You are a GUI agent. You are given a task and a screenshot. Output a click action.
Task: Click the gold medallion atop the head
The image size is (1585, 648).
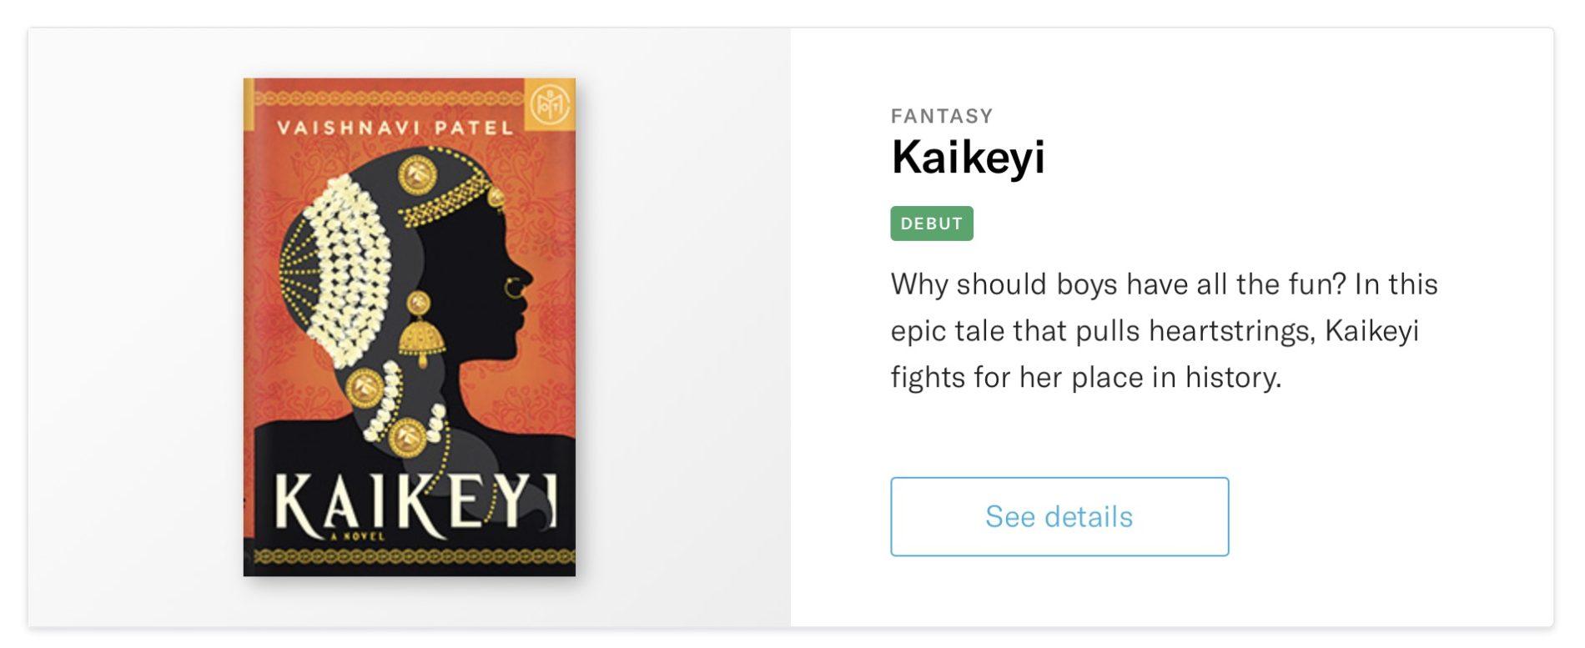tap(416, 175)
